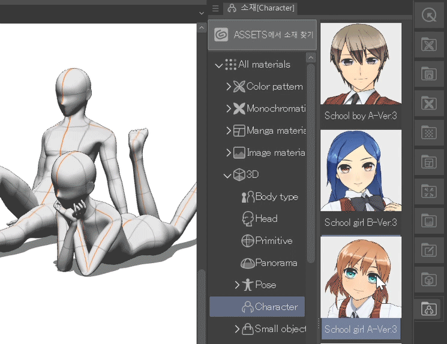
Task: Select School boy A-Ver.3 thumbnail
Action: [361, 64]
